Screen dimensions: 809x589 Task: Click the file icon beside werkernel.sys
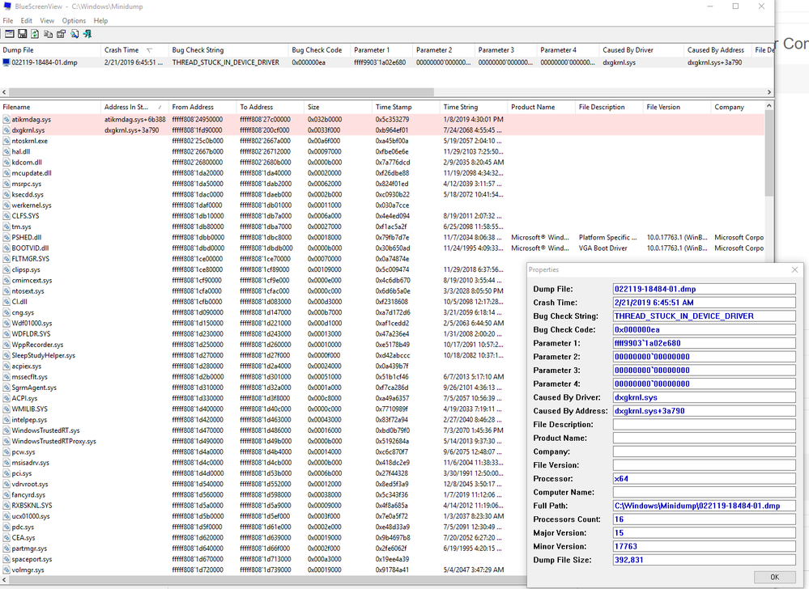6,205
